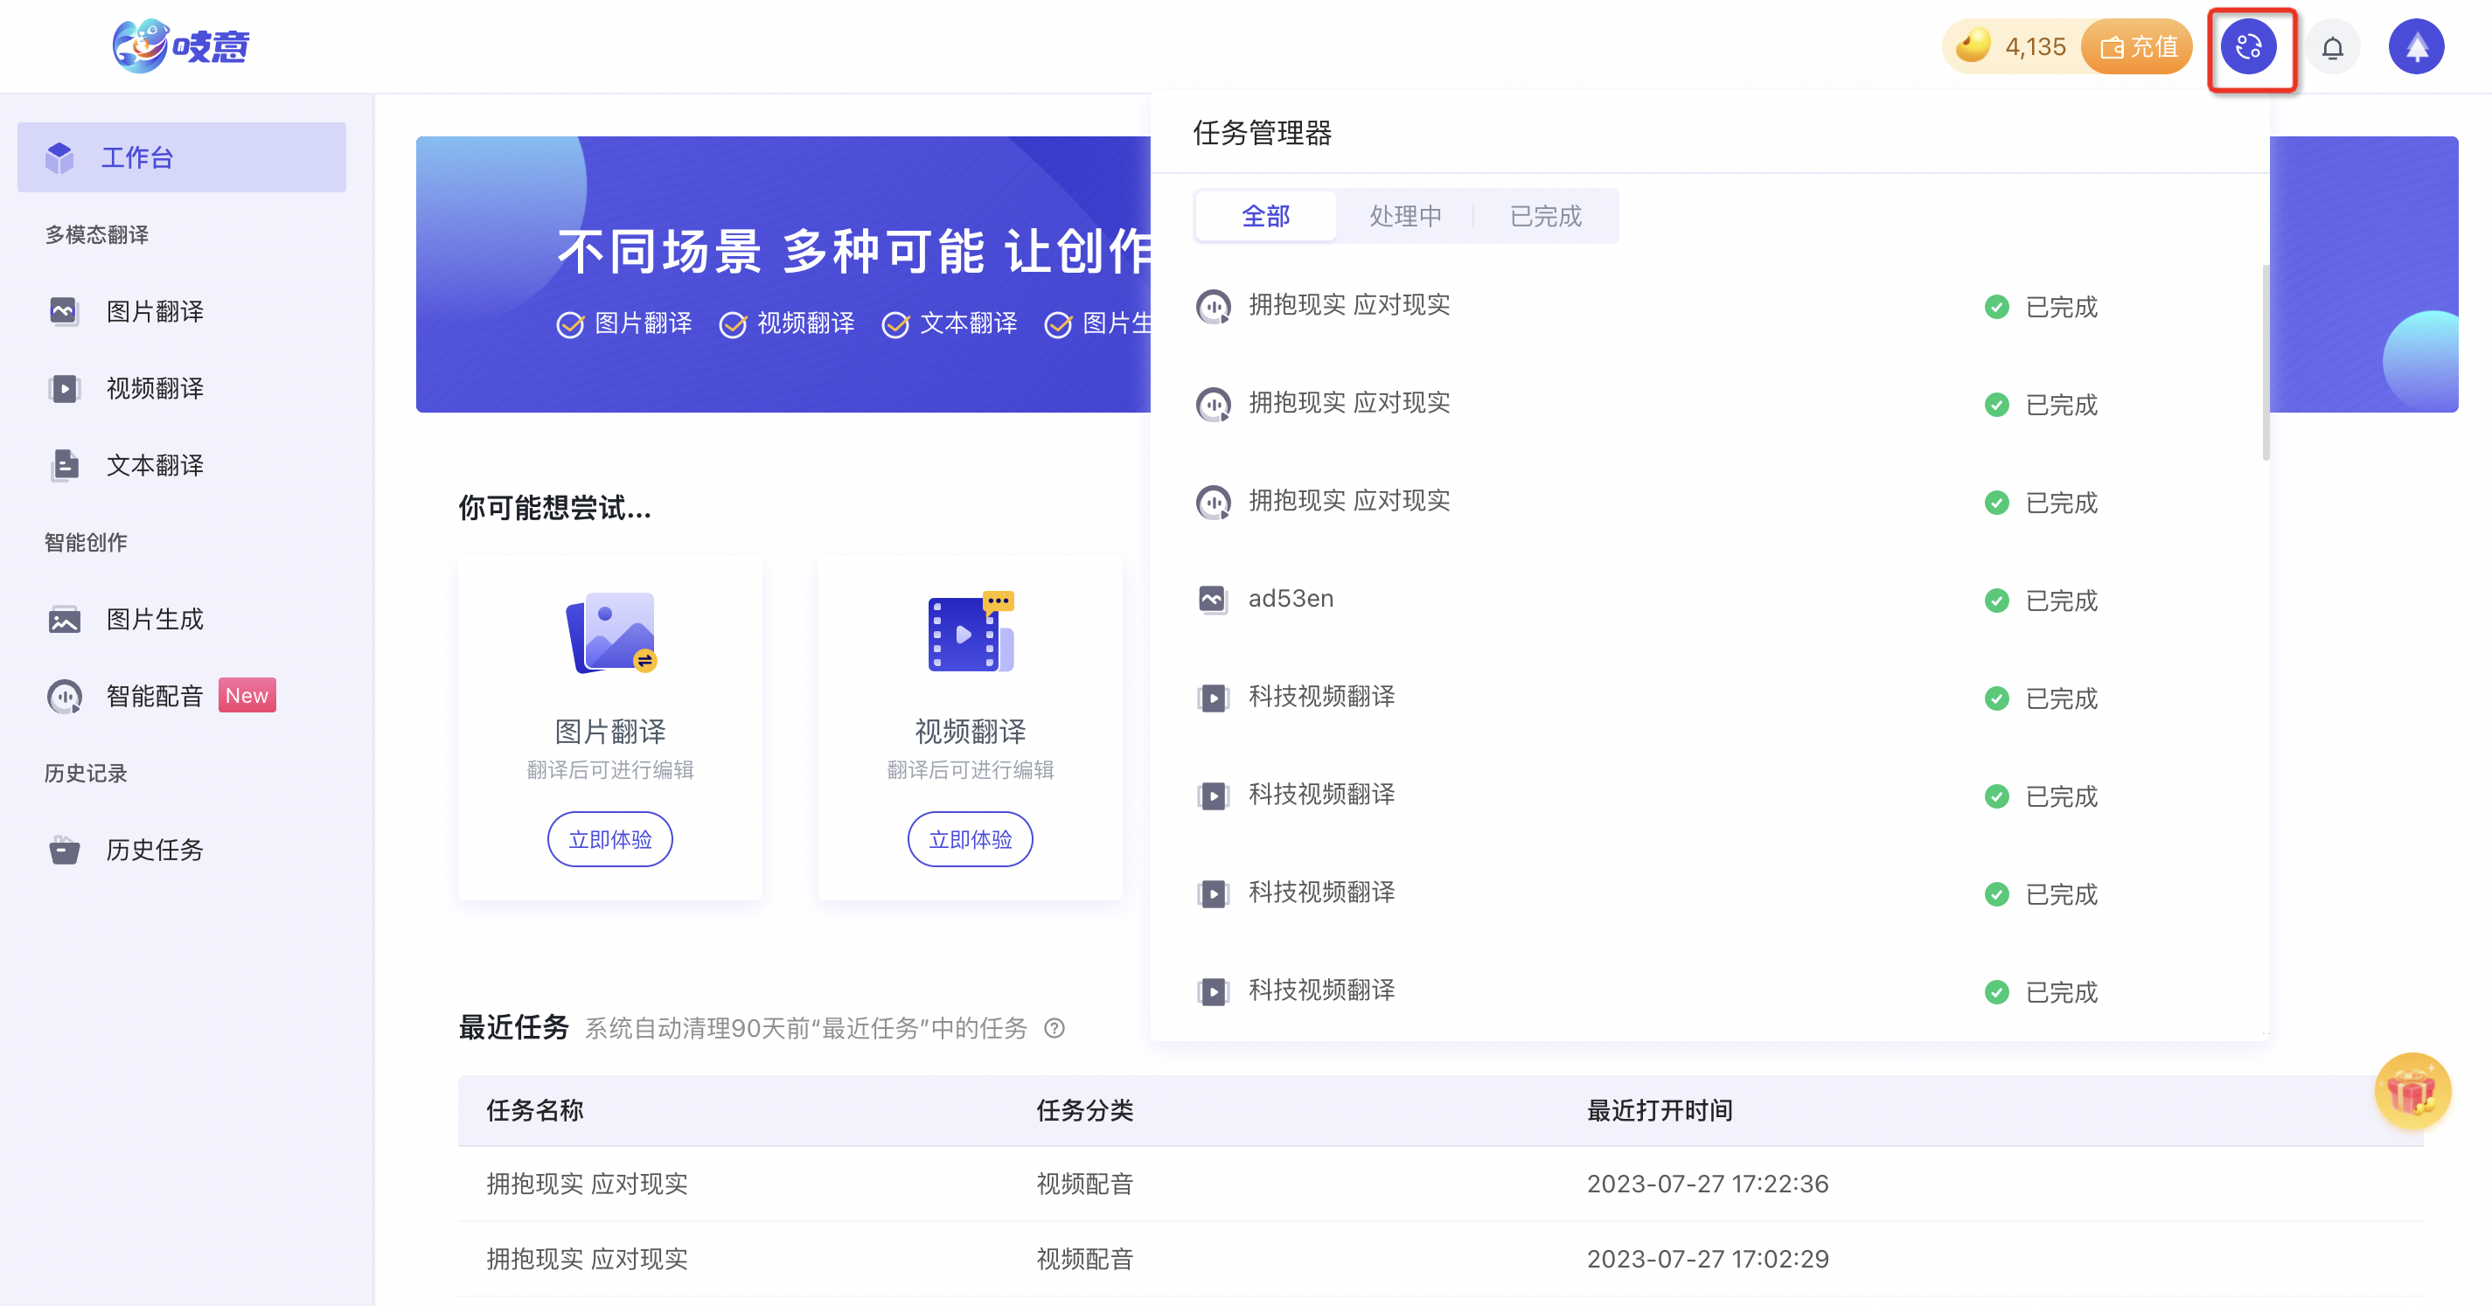
Task: Click the user avatar icon
Action: tap(2416, 46)
